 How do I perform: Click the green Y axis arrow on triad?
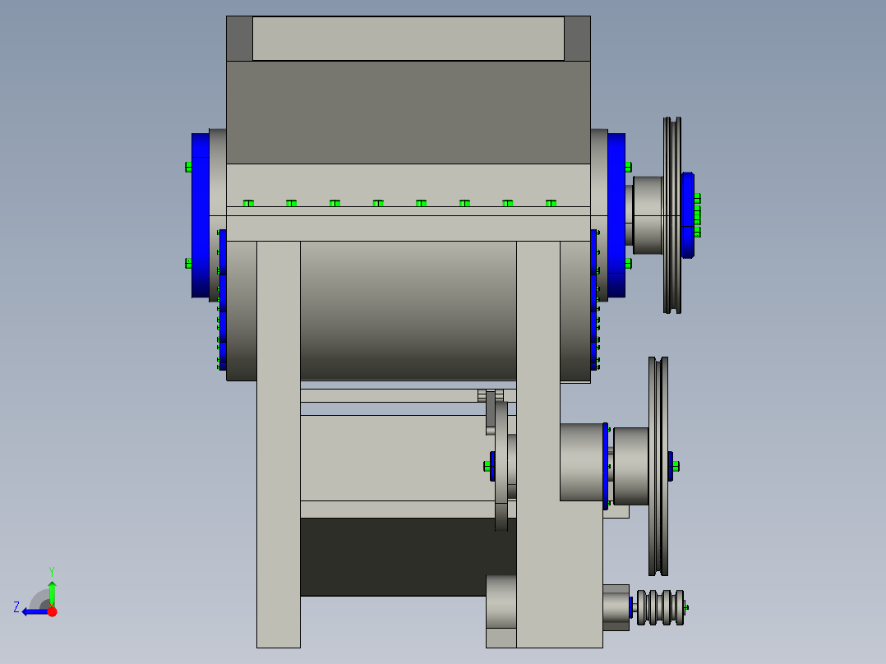pos(52,593)
